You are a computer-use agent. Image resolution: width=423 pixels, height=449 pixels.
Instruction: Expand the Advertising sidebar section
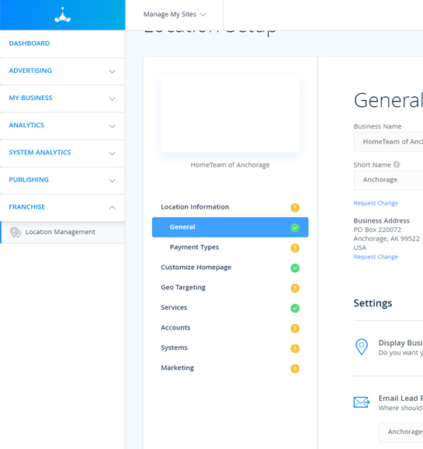[62, 71]
